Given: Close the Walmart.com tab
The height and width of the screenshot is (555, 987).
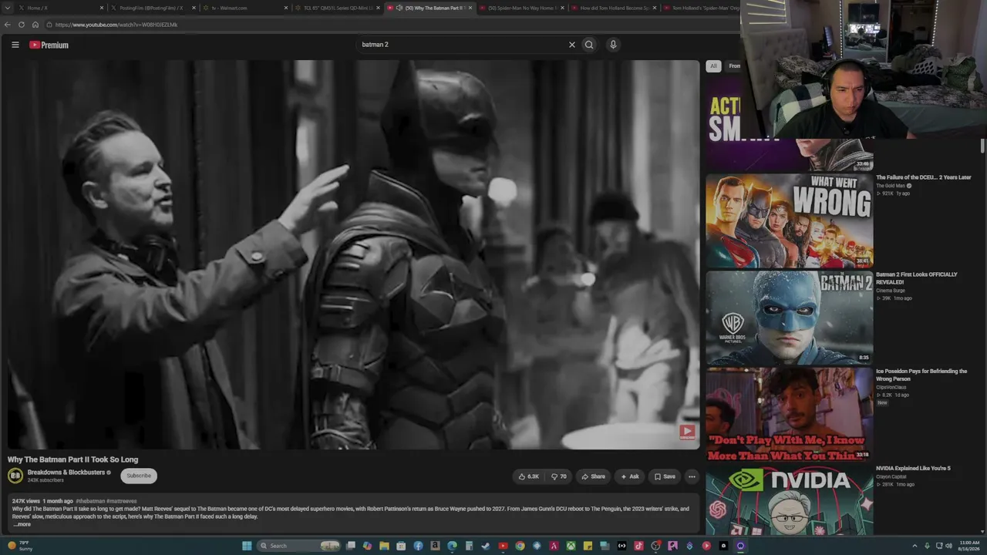Looking at the screenshot, I should 285,8.
